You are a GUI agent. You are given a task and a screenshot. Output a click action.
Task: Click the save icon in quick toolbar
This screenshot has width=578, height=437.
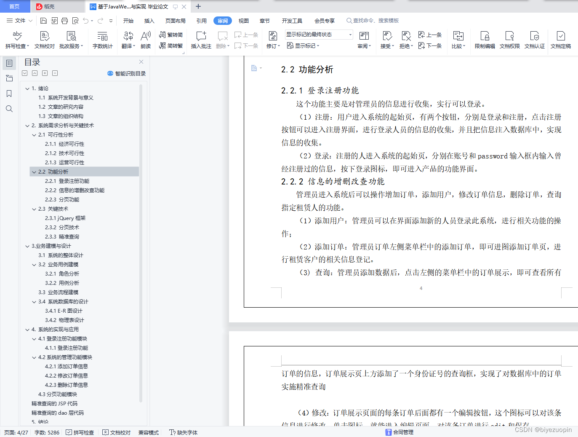pyautogui.click(x=43, y=21)
